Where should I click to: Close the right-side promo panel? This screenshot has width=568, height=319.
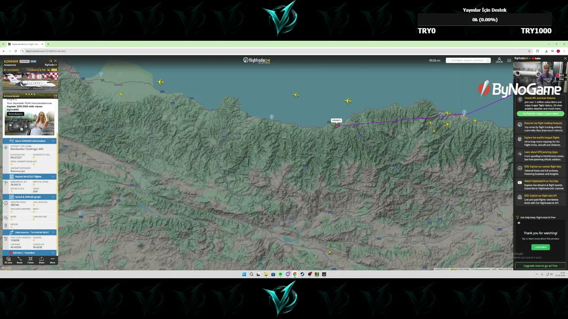point(565,58)
